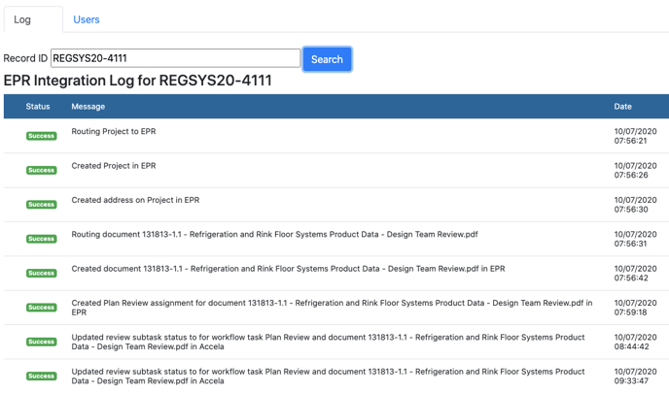Click Success badge for Created Plan Review assignment

click(41, 308)
